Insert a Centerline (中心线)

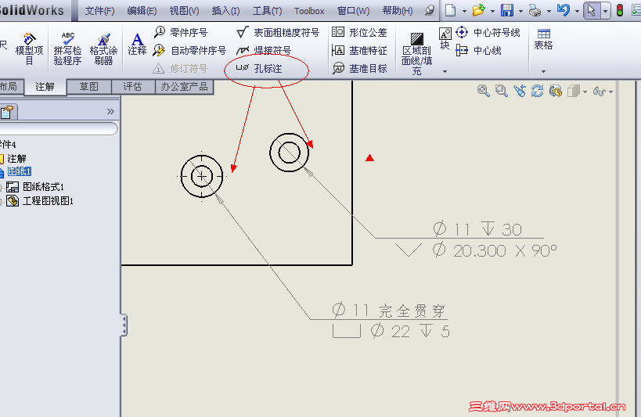click(478, 50)
